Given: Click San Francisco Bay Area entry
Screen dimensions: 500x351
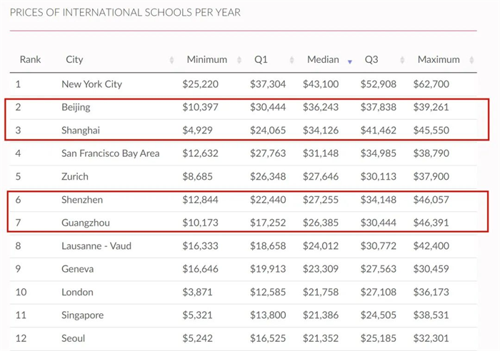Looking at the screenshot, I should (110, 153).
